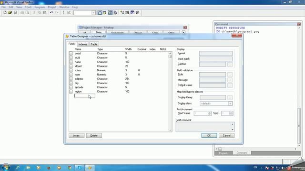Screen dimensions: 305x171
Task: Click the Visual FoxPro taskbar button
Action: pos(90,168)
